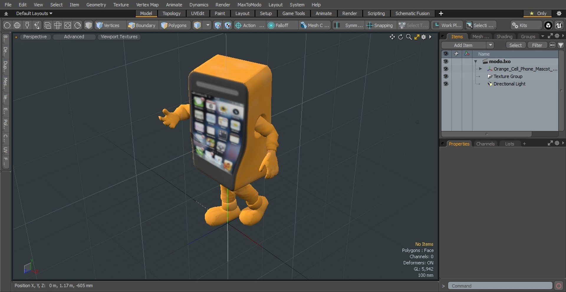Screen dimensions: 566x292
Task: Click the yellow viewport maximize arrows
Action: click(417, 37)
